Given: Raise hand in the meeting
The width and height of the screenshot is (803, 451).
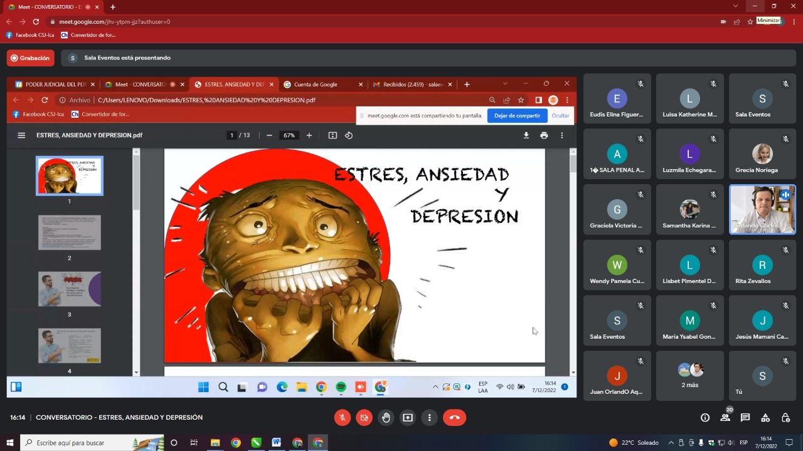Looking at the screenshot, I should 386,418.
